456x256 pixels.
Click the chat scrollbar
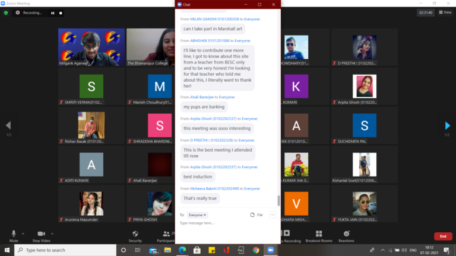[278, 201]
